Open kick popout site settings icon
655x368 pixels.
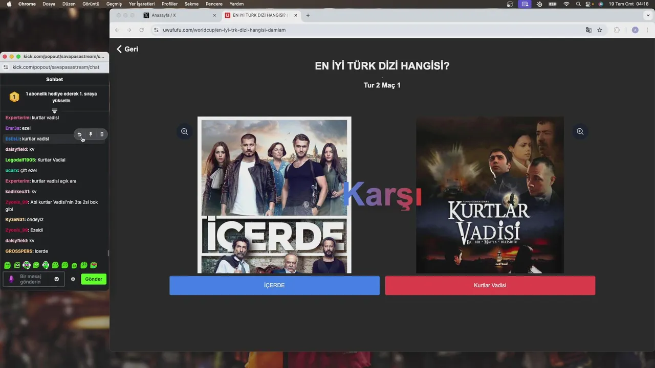tap(6, 67)
